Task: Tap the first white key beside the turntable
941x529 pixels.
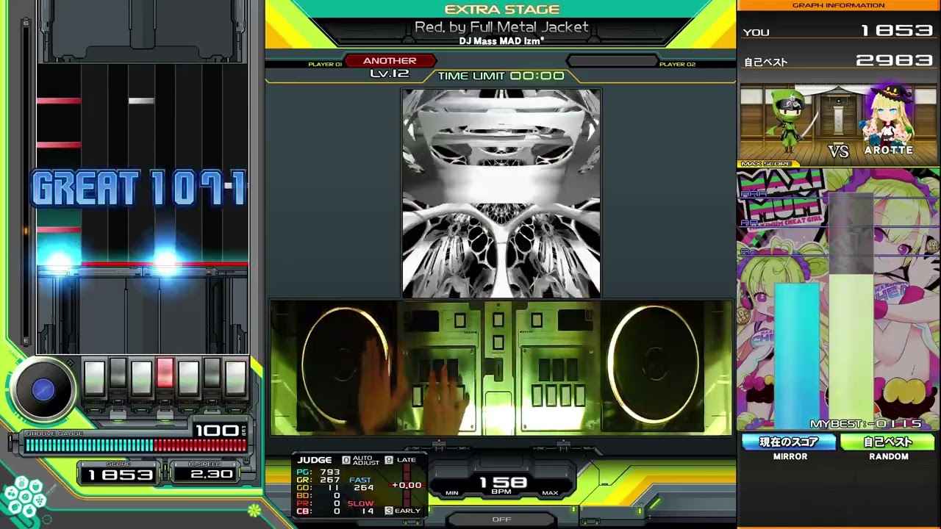Action: [x=94, y=377]
